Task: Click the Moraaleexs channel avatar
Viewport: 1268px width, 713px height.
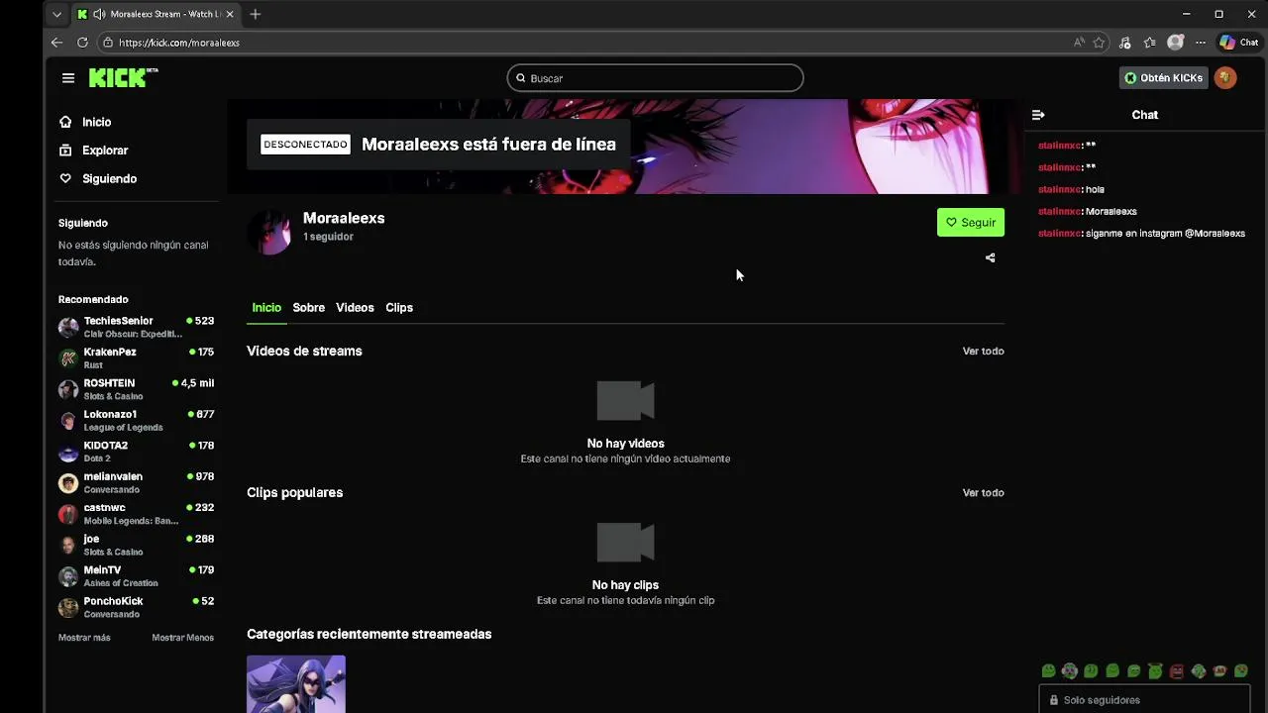Action: click(268, 233)
